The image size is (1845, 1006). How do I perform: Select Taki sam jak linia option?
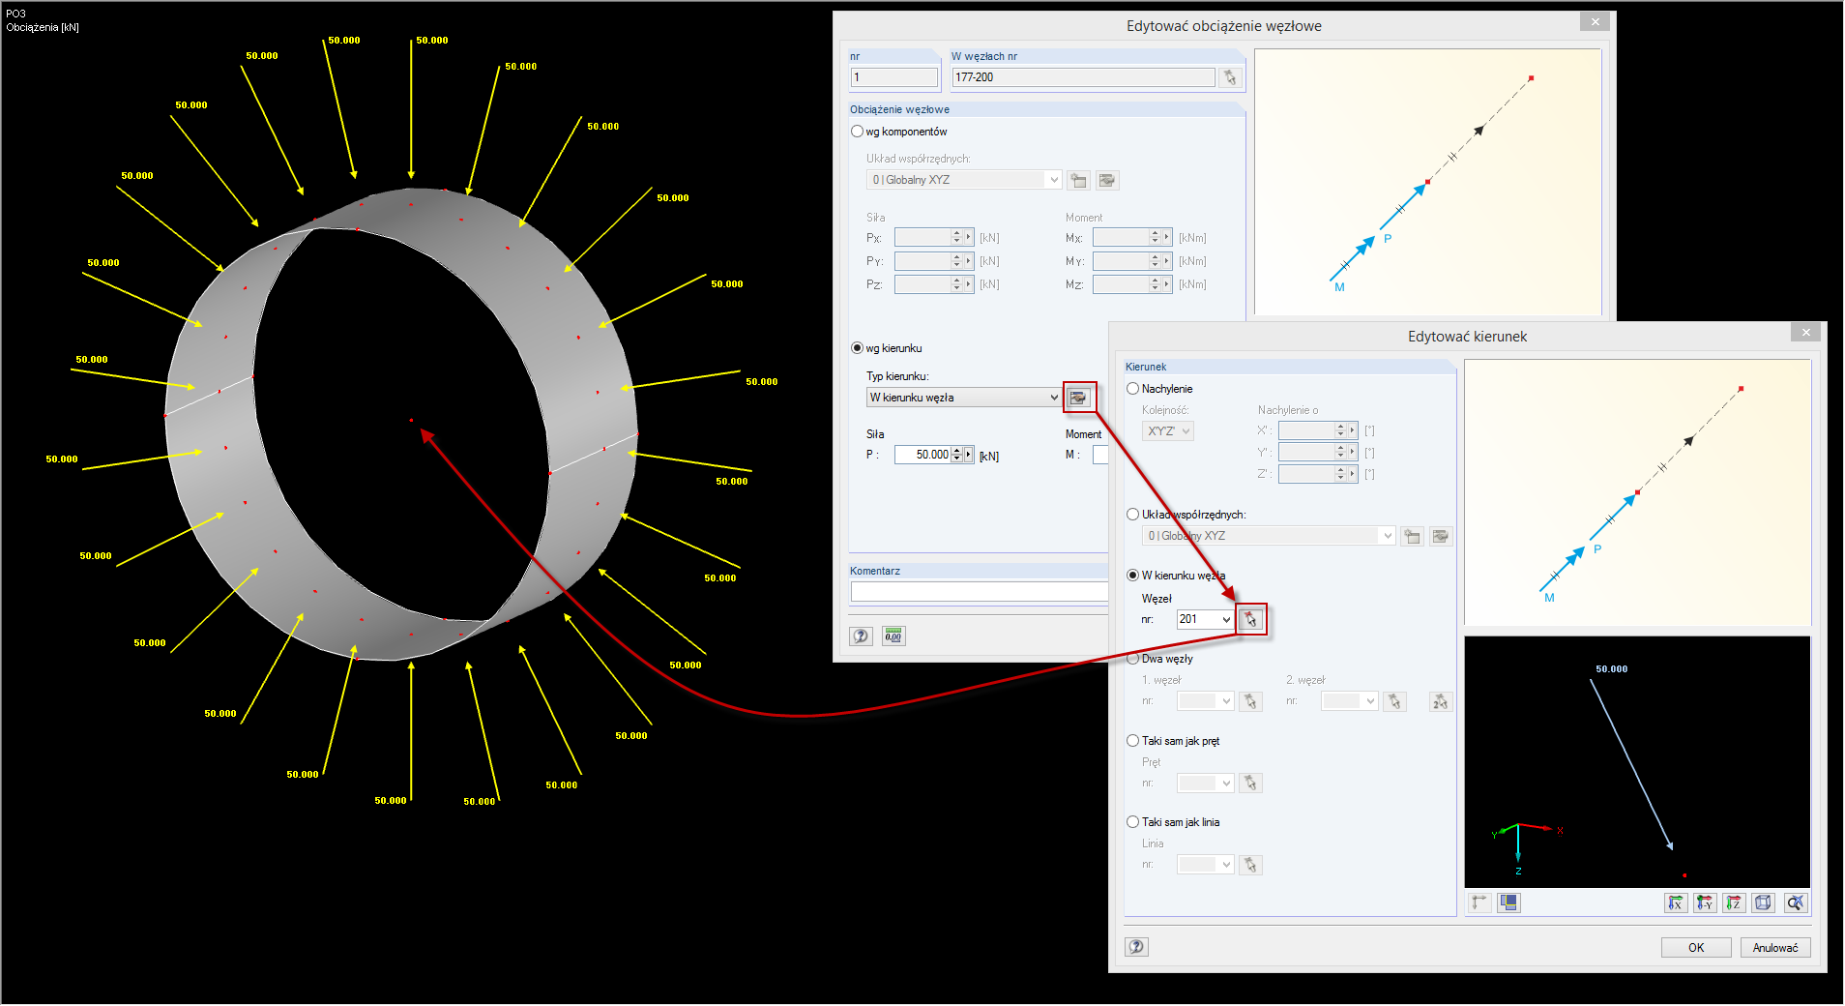[1133, 822]
